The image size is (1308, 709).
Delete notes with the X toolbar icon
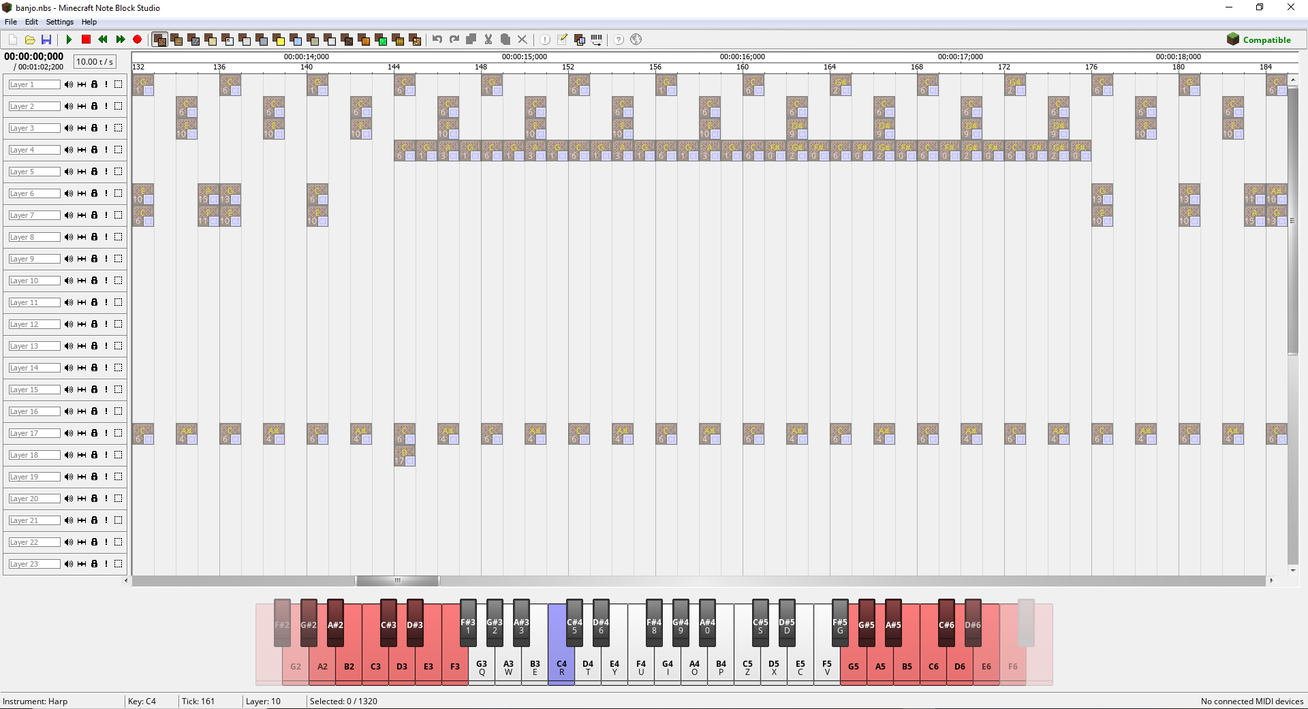pyautogui.click(x=523, y=40)
